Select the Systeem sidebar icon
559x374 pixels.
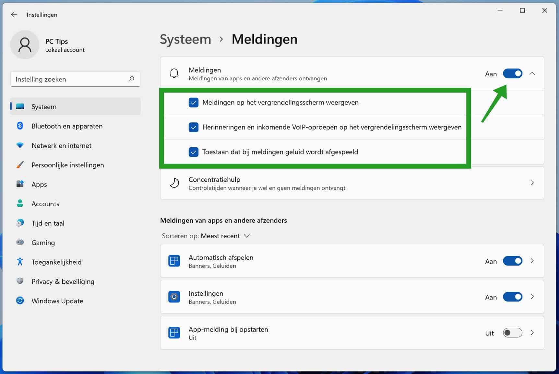[x=20, y=106]
